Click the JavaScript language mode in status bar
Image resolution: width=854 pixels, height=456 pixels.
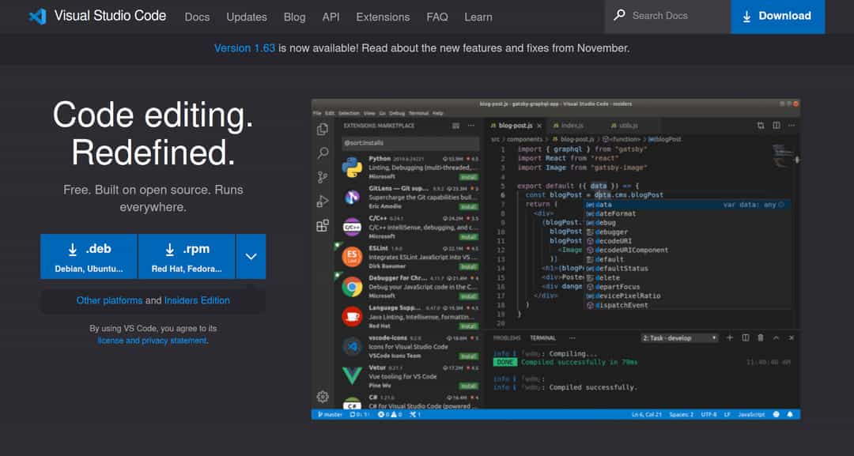(752, 415)
